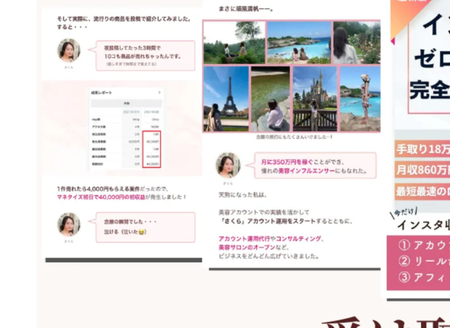Click the bubble text 夜投稿してたった3時間で
This screenshot has width=450, height=328.
click(132, 48)
